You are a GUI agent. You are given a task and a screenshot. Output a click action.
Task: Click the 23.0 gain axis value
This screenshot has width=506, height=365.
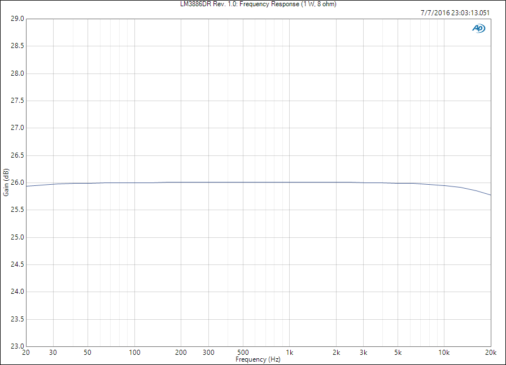[x=18, y=346]
